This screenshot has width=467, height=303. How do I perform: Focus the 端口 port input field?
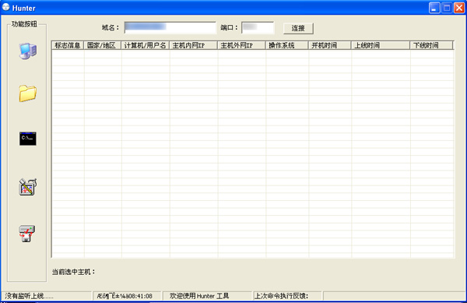click(258, 28)
